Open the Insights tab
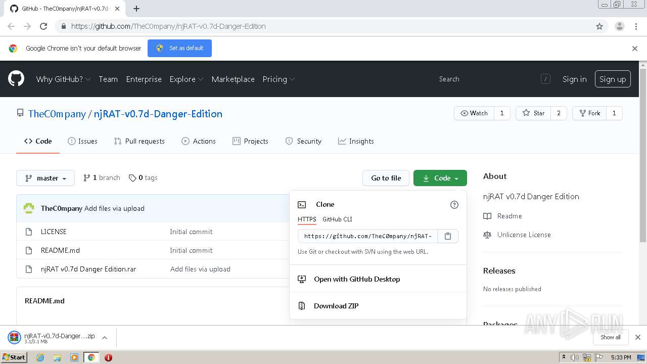This screenshot has width=647, height=364. tap(356, 142)
